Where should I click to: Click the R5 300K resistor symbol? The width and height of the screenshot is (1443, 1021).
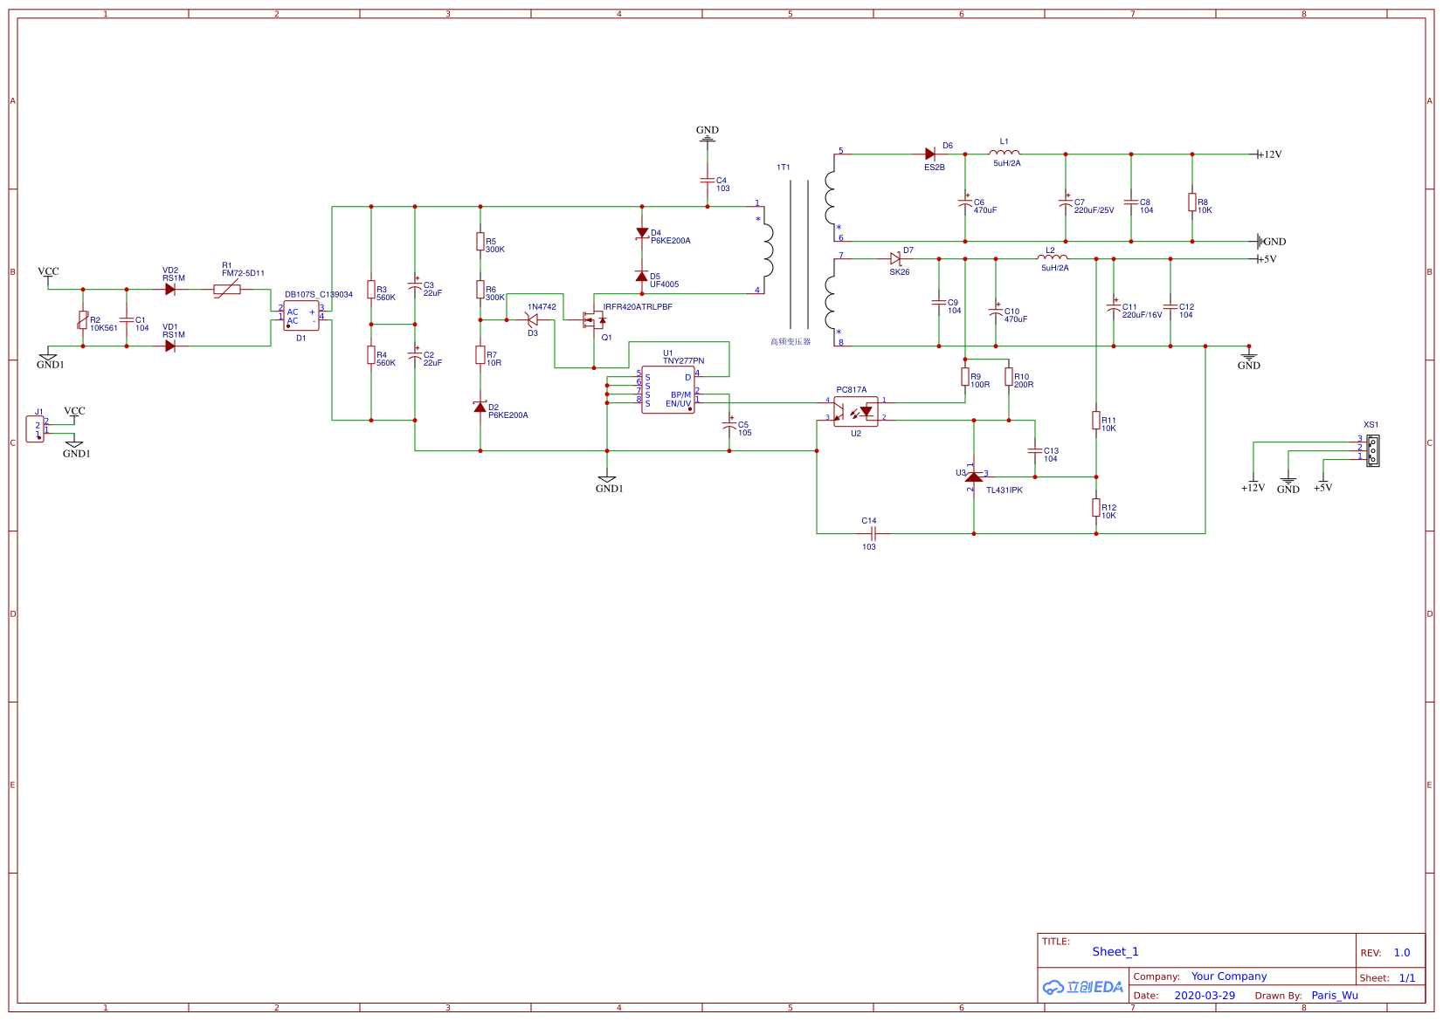coord(480,242)
